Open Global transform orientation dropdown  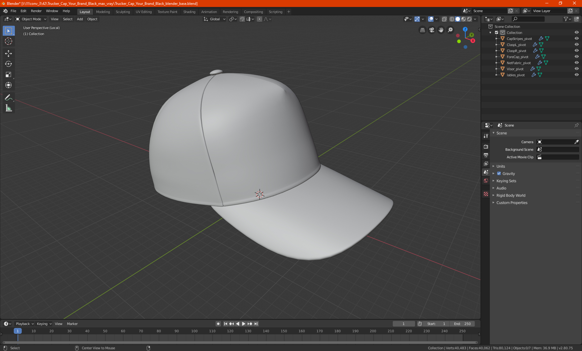(x=215, y=19)
